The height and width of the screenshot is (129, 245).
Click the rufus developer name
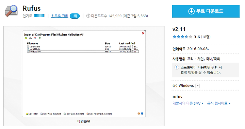tap(177, 97)
